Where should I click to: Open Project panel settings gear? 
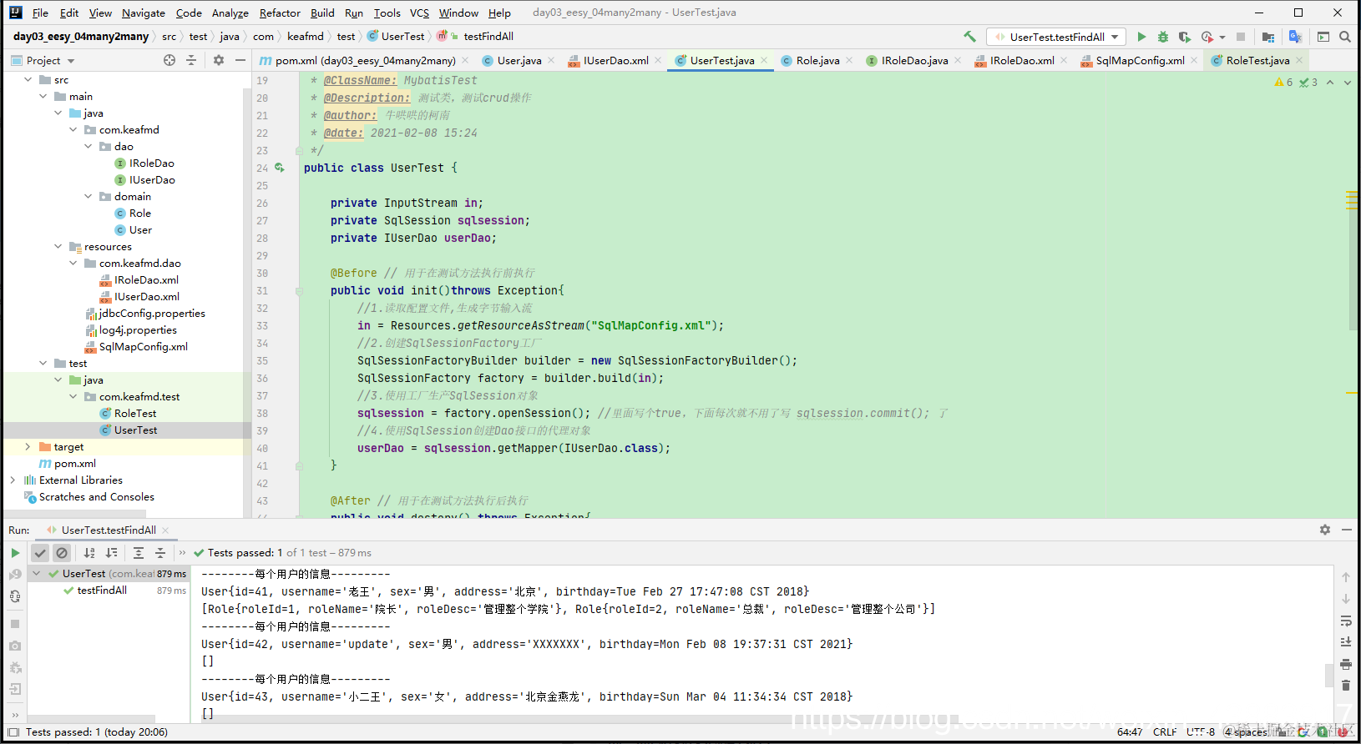(219, 60)
